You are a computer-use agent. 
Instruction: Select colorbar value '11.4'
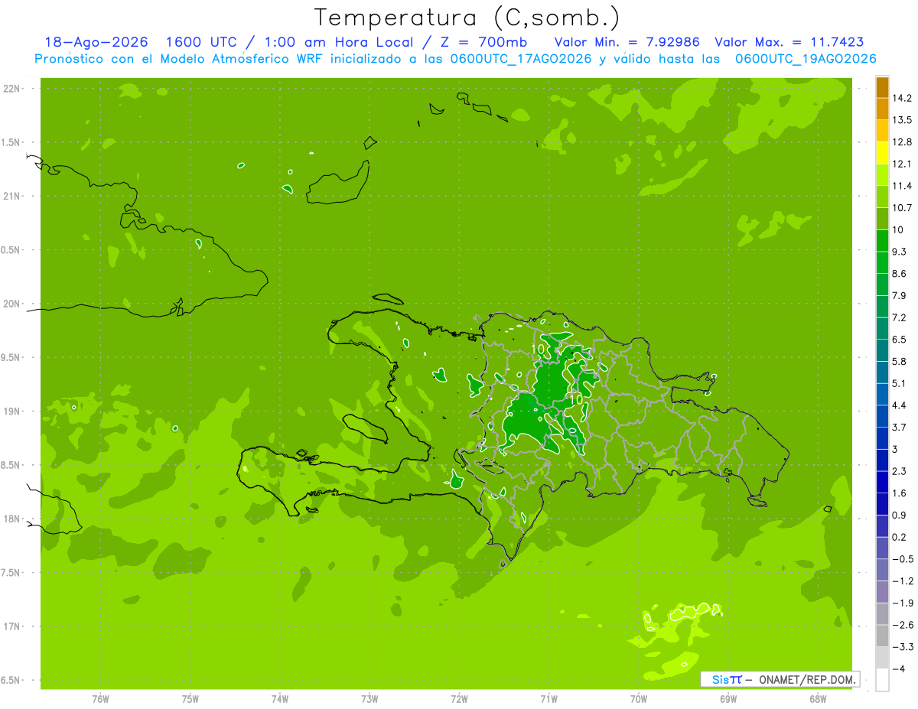(902, 186)
